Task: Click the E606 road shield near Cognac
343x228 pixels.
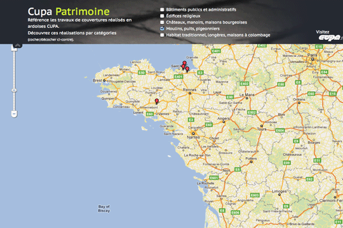Action: [235, 213]
